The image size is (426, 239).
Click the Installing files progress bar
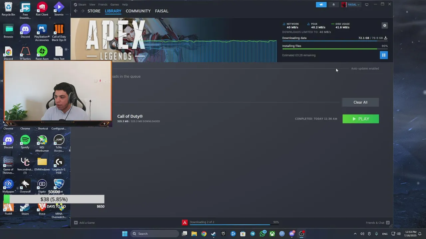(335, 49)
